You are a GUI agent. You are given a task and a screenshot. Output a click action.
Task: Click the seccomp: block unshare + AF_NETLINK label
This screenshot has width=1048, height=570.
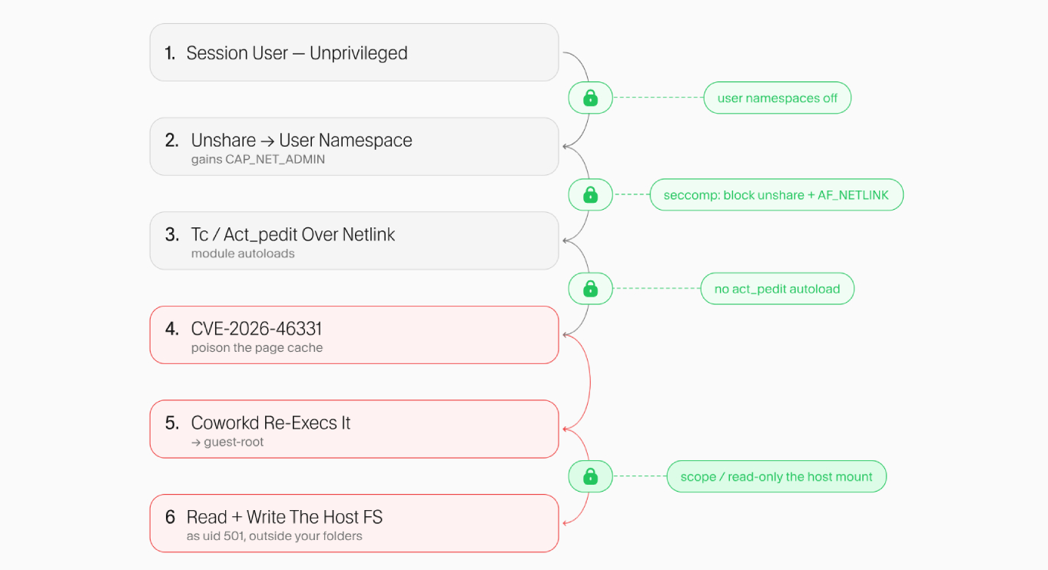coord(777,195)
